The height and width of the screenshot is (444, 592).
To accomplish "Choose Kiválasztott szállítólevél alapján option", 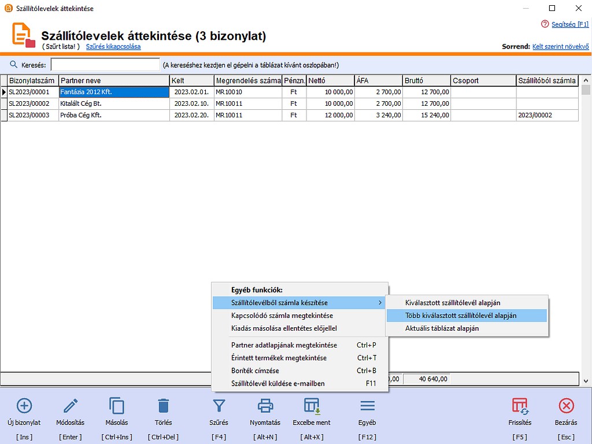I will coord(453,303).
